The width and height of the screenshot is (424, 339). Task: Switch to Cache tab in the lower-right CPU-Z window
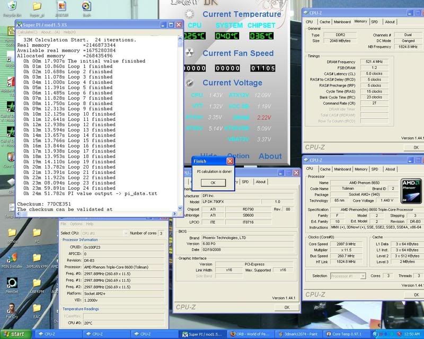pos(324,169)
